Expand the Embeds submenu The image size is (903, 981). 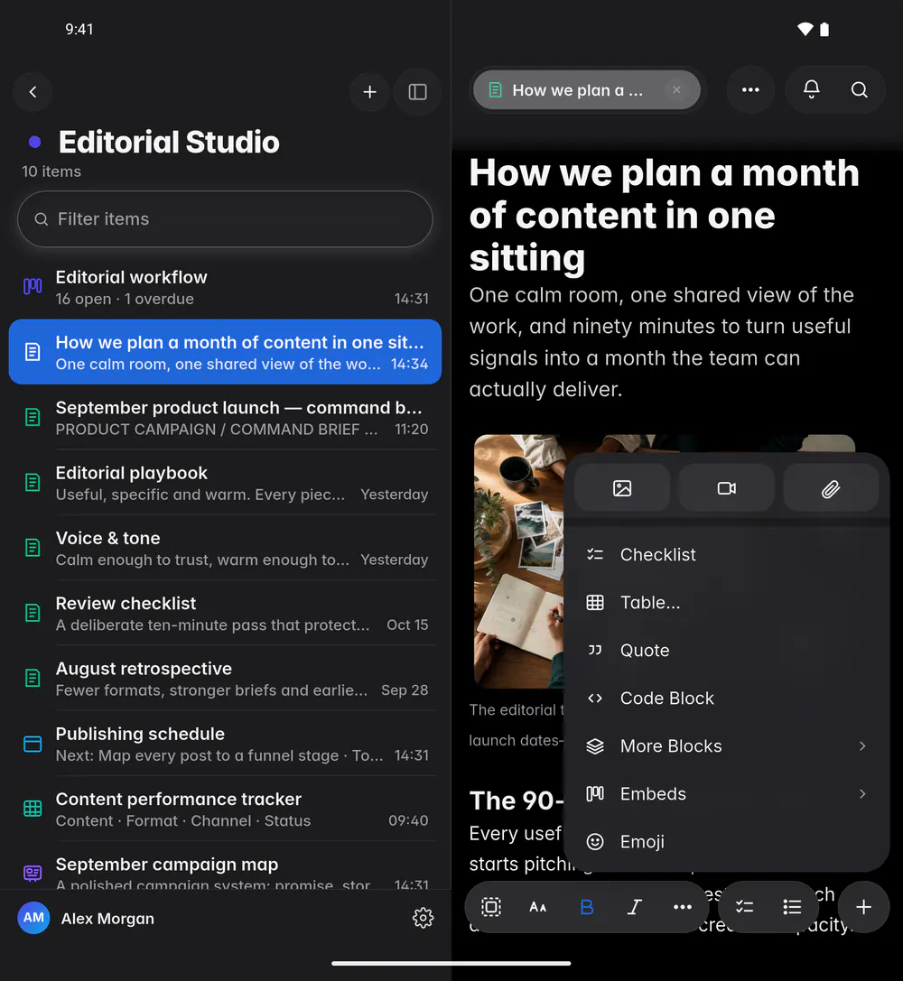727,794
